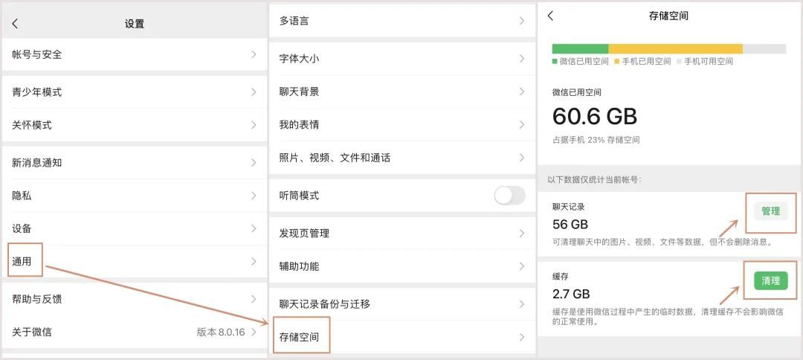Tap chevron beside 发现页管理
Screen dimensions: 803x360
pos(522,234)
